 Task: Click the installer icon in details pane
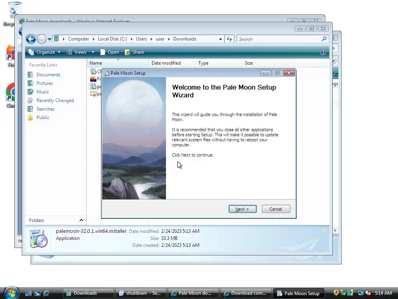(38, 238)
